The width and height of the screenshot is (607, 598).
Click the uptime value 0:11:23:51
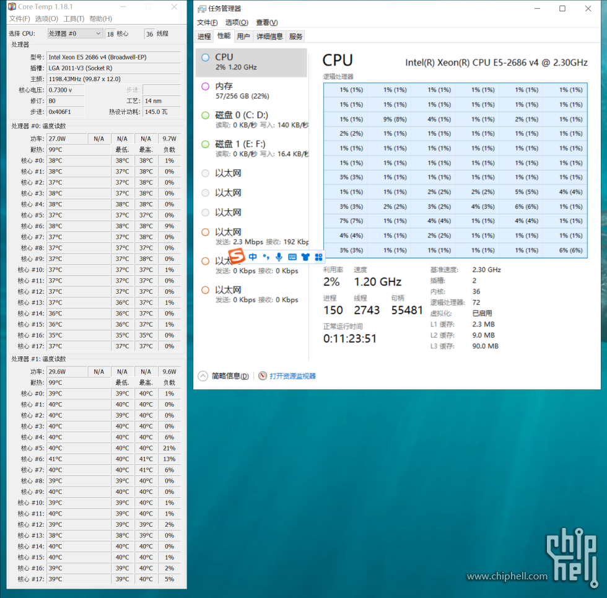[349, 338]
